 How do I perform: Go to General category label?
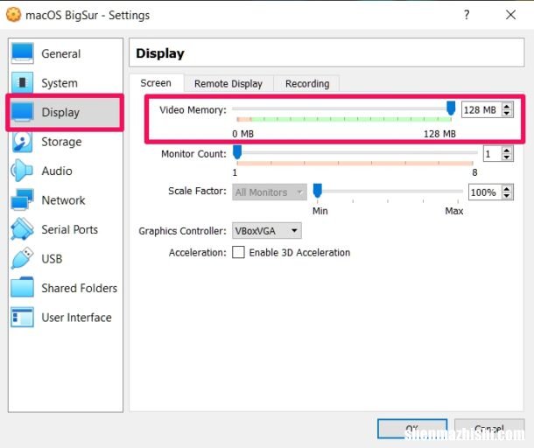[61, 53]
